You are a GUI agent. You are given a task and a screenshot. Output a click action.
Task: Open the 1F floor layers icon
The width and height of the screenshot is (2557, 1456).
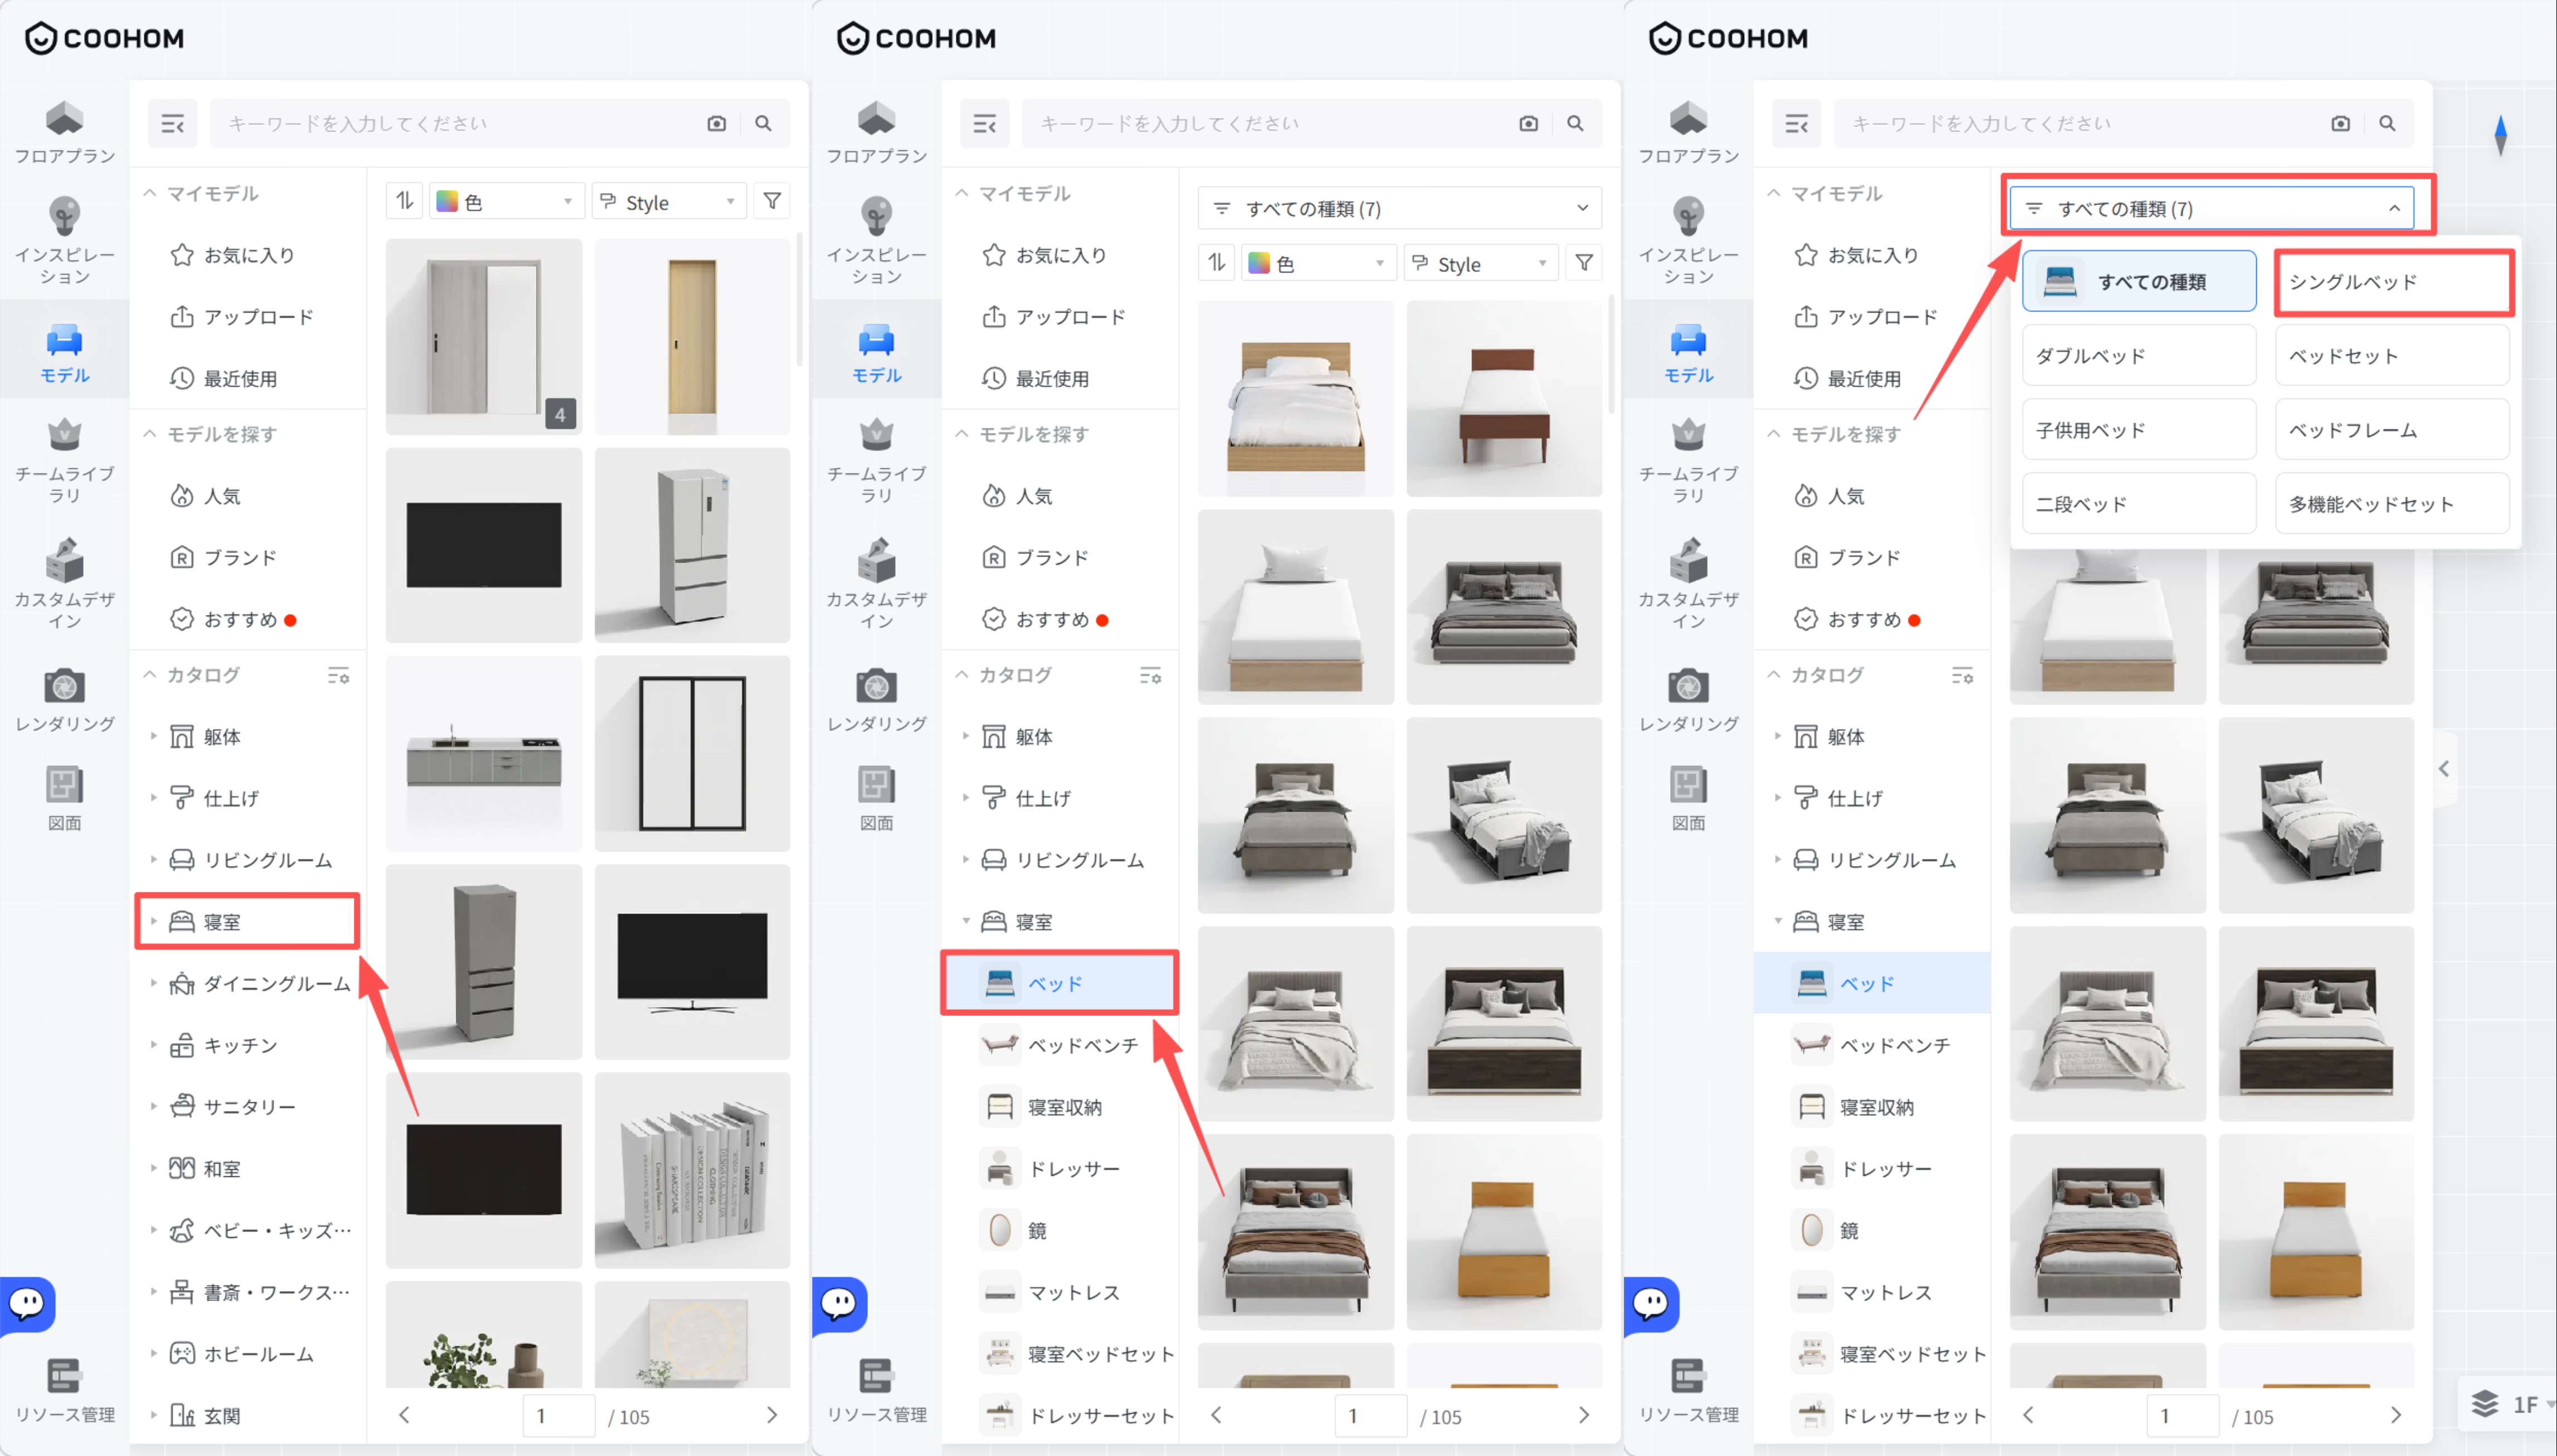point(2485,1404)
